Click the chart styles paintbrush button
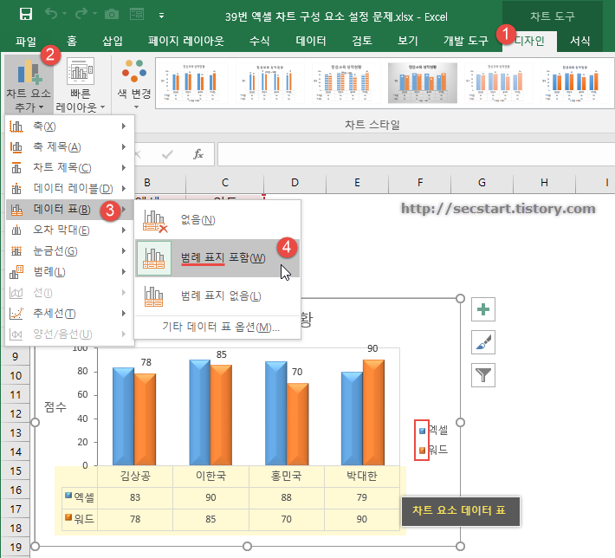The height and width of the screenshot is (558, 615). coord(483,342)
